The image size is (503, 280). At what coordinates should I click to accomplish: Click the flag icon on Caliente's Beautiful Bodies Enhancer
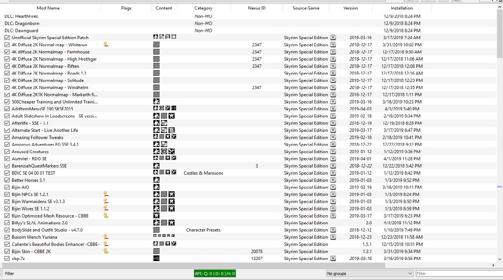click(x=106, y=244)
